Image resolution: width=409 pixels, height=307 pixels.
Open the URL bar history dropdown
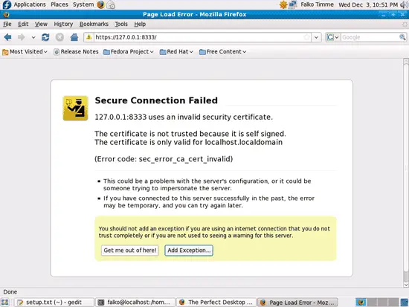316,37
